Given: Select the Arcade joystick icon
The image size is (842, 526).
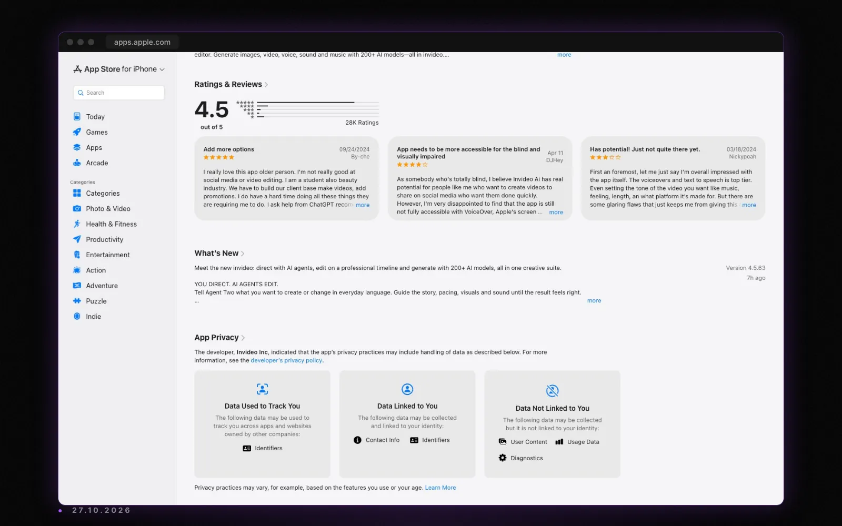Looking at the screenshot, I should tap(77, 163).
